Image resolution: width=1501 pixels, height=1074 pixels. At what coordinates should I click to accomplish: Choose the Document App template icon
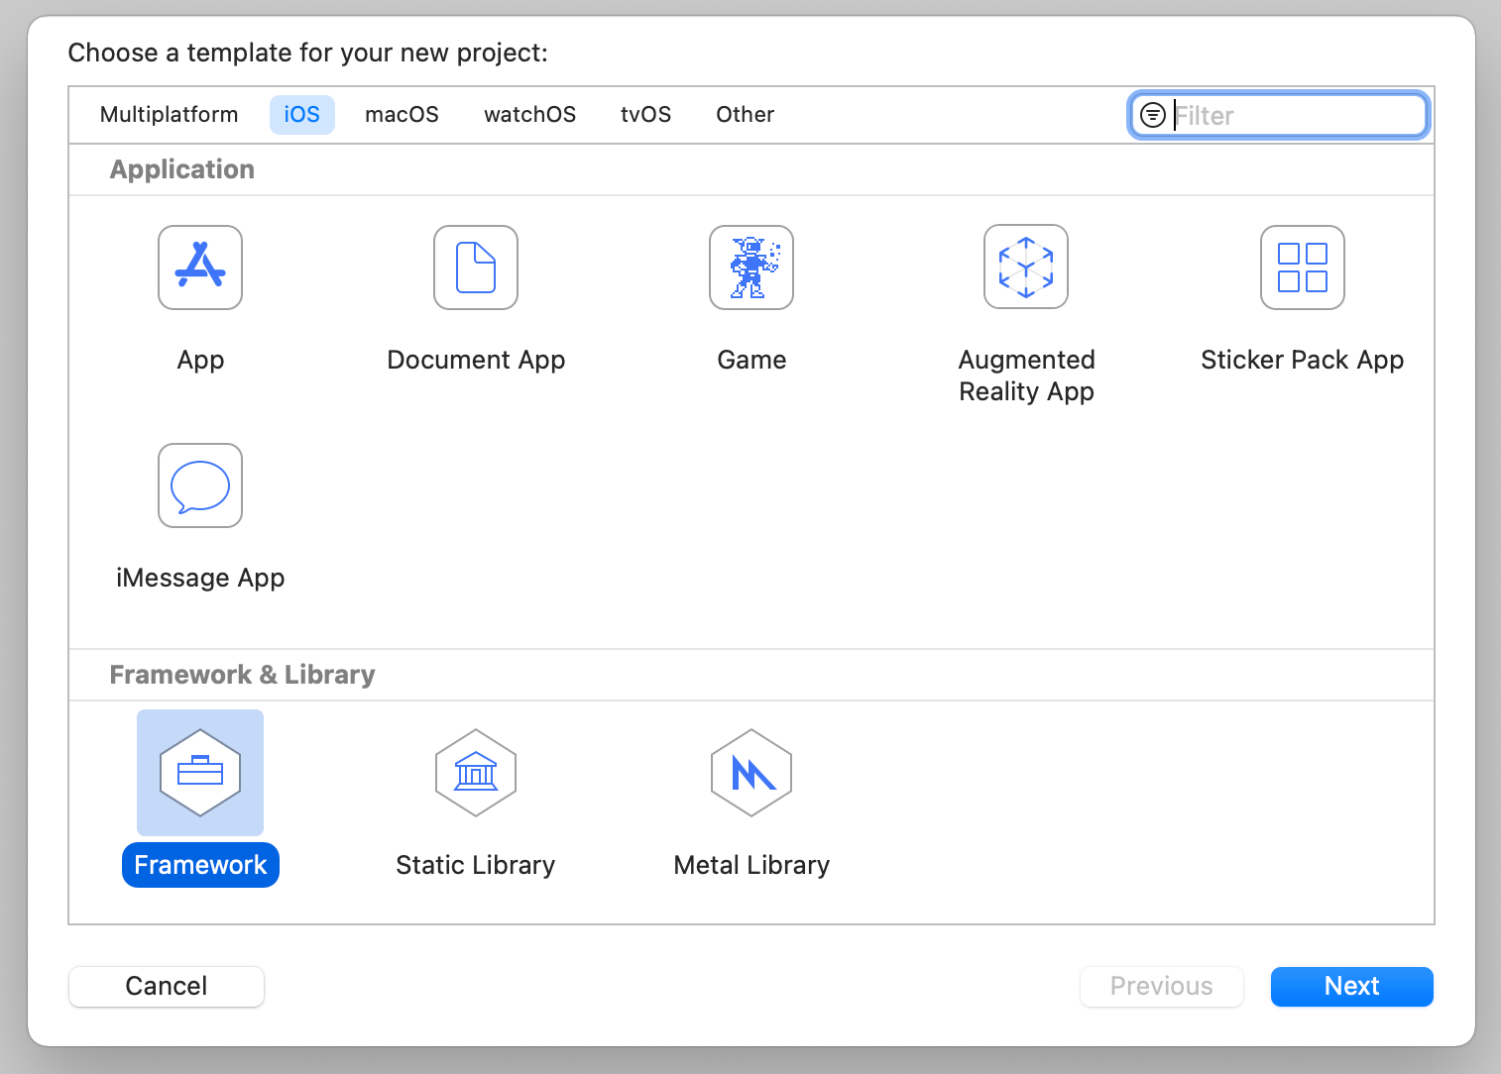click(x=476, y=268)
